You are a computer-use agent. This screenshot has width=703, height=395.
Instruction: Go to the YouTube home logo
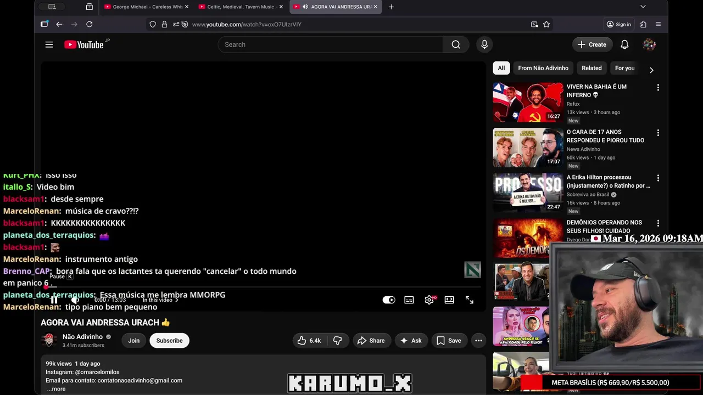click(83, 44)
